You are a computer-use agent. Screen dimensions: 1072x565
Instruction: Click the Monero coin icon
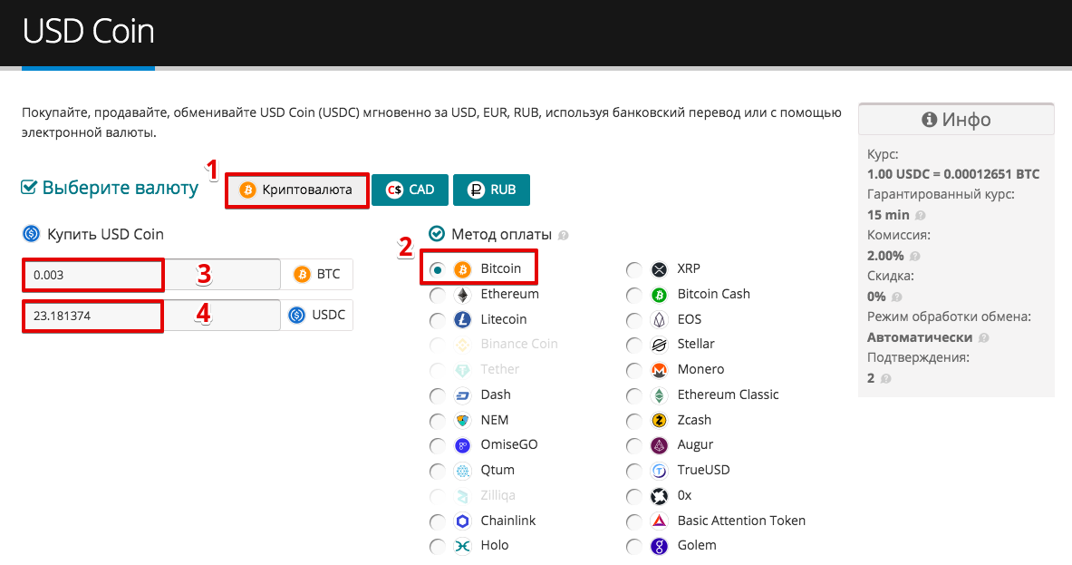(659, 370)
